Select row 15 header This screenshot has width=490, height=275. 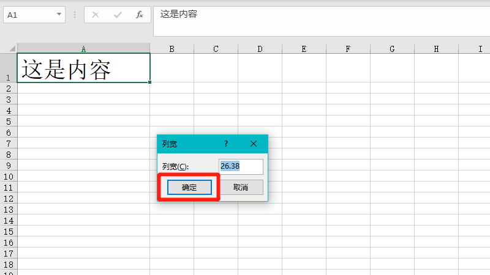tap(9, 232)
